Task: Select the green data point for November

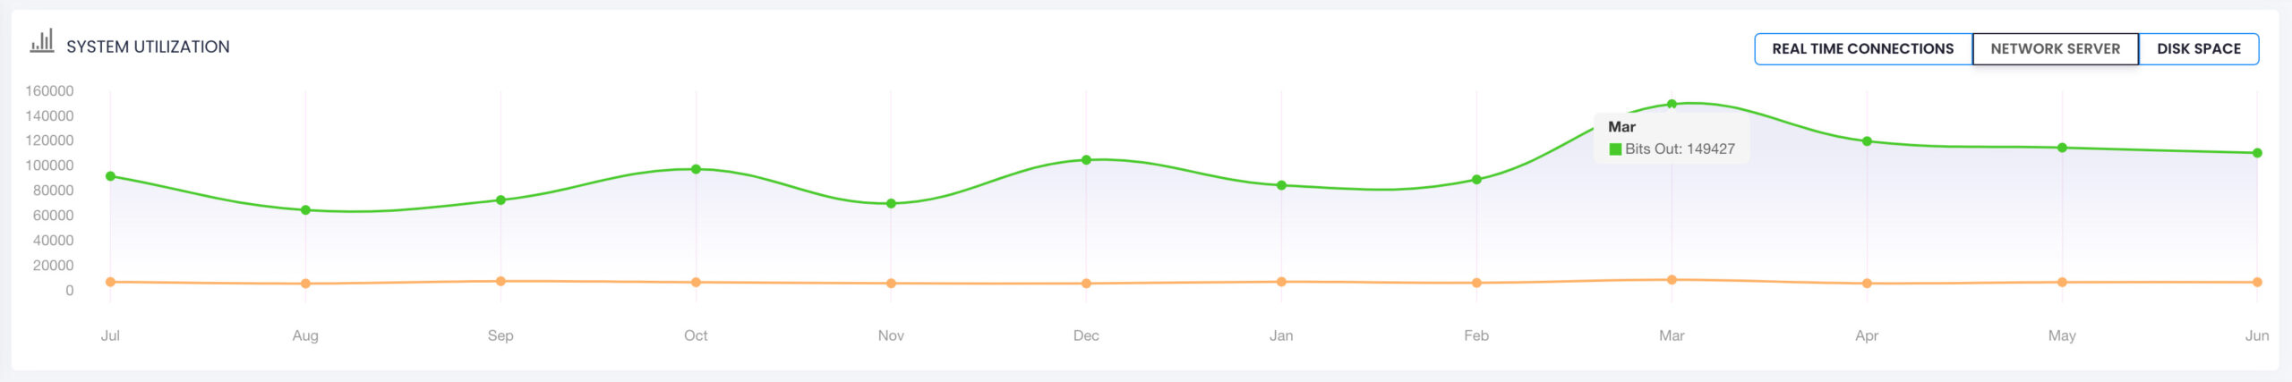Action: click(x=891, y=204)
